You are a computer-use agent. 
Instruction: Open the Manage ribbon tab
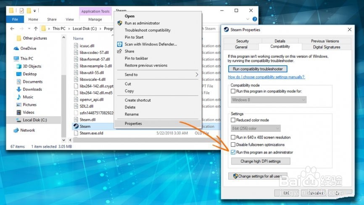coord(95,19)
